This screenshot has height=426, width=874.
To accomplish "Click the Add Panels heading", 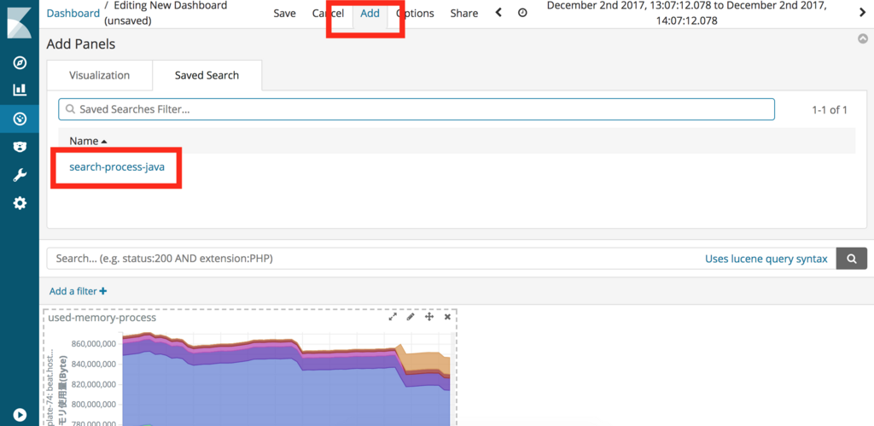I will point(81,44).
